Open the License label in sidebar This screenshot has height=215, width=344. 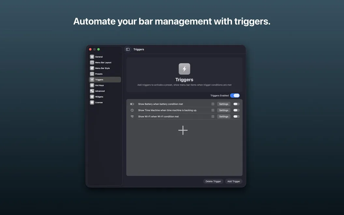99,103
